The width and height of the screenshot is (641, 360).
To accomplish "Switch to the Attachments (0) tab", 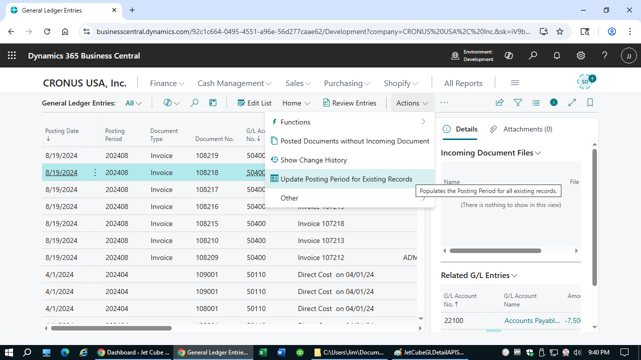I will click(521, 129).
